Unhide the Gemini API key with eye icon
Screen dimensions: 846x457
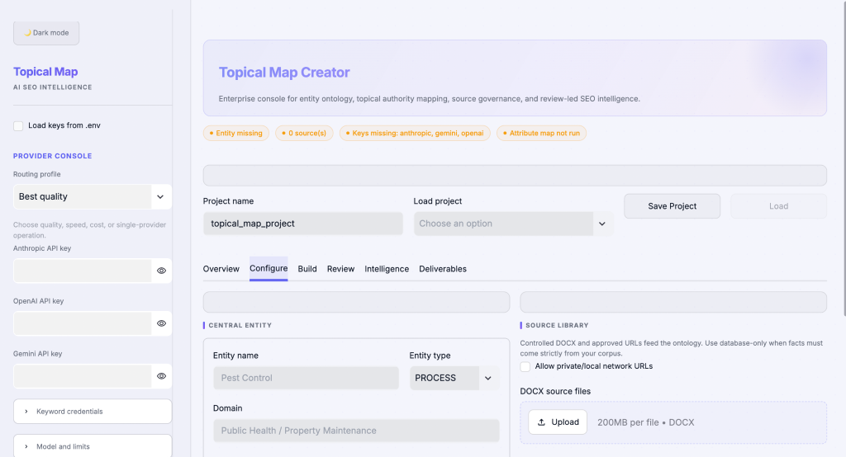click(161, 376)
